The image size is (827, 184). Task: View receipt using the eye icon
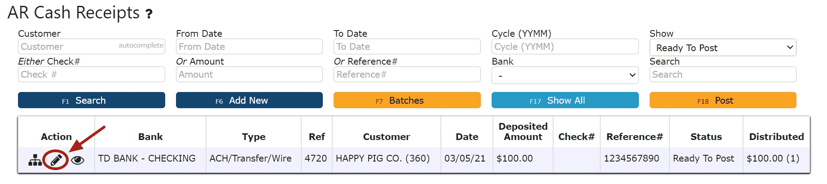click(78, 160)
